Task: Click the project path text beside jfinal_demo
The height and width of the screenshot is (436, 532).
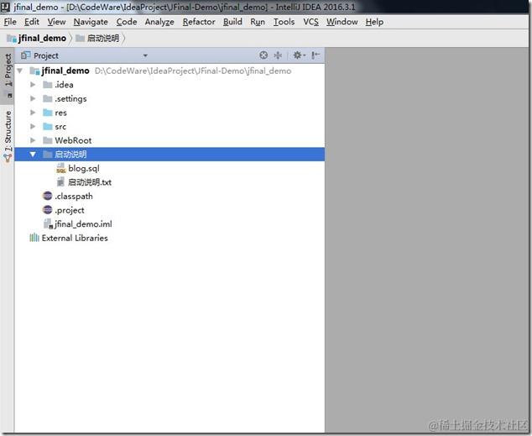Action: [x=193, y=71]
